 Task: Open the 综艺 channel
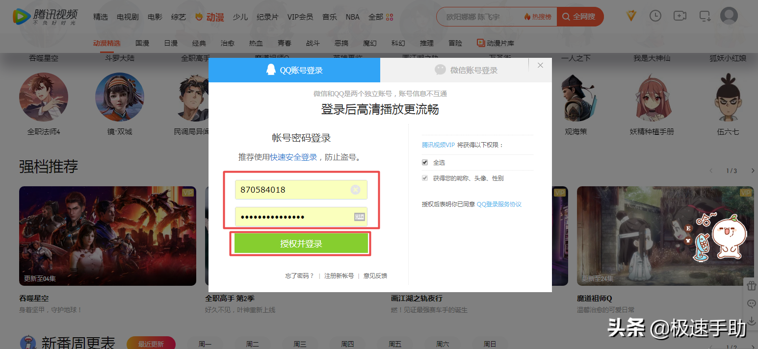click(x=179, y=17)
